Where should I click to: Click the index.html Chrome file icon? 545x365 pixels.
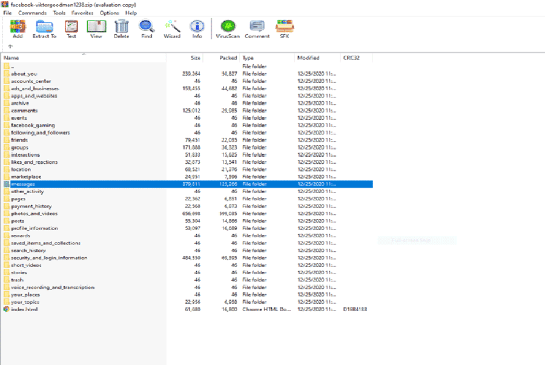[6, 309]
